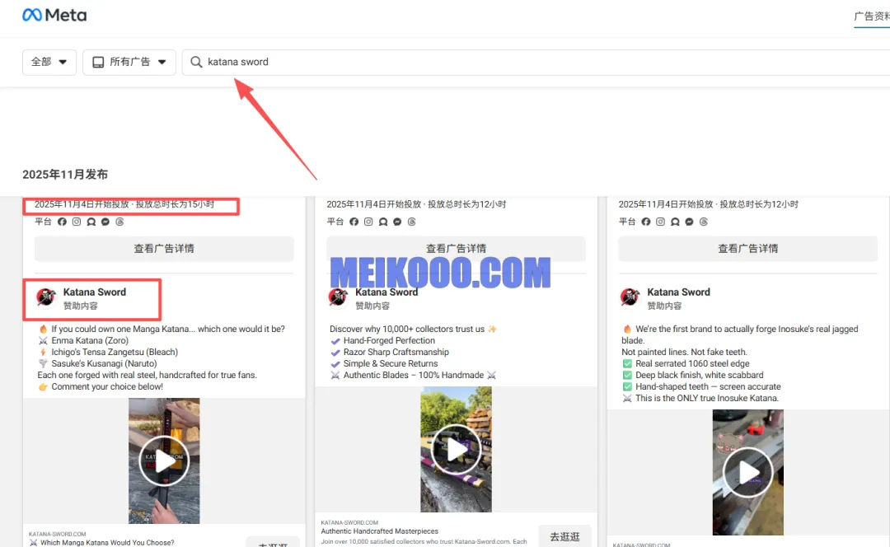
Task: Click Katana Sword avatar in Manga Katana ad
Action: (x=46, y=297)
